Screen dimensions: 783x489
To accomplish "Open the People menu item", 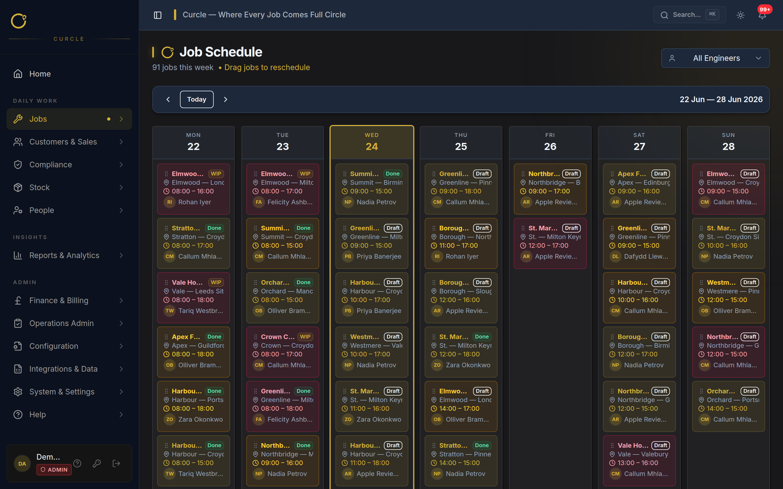I will click(x=69, y=210).
